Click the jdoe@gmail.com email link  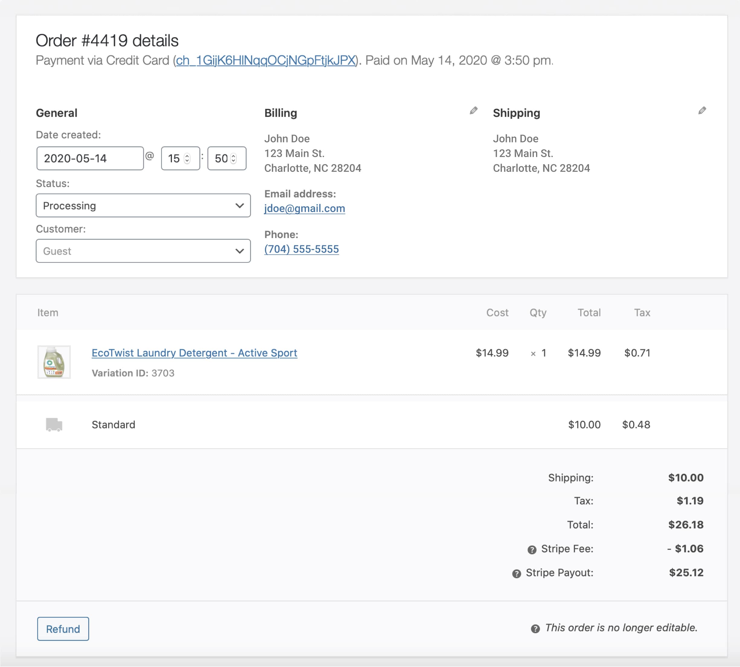(305, 209)
